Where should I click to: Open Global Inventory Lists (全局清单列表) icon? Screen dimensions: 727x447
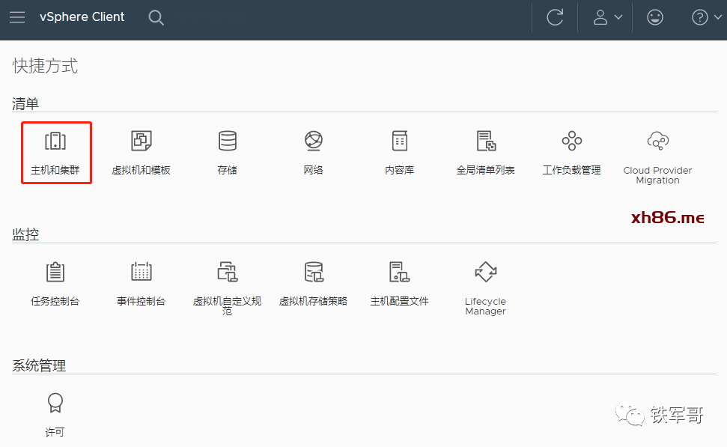tap(485, 142)
